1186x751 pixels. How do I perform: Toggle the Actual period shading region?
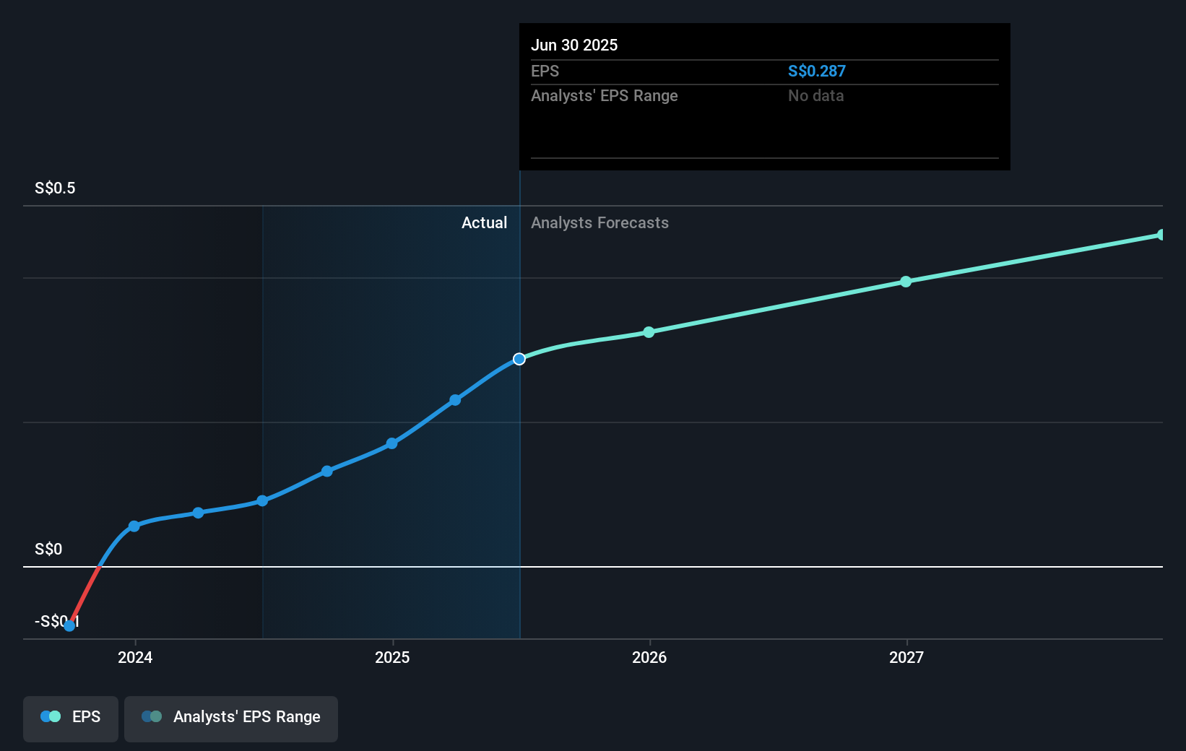390,419
